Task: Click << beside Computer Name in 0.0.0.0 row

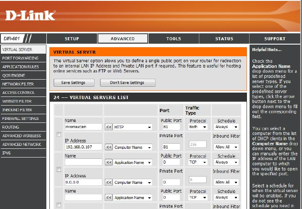Action: 109,182
